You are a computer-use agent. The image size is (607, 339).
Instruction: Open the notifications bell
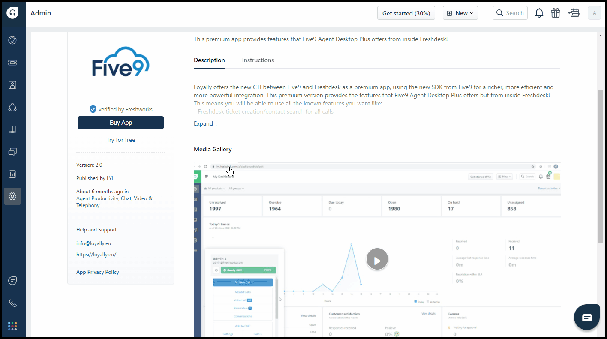[539, 13]
